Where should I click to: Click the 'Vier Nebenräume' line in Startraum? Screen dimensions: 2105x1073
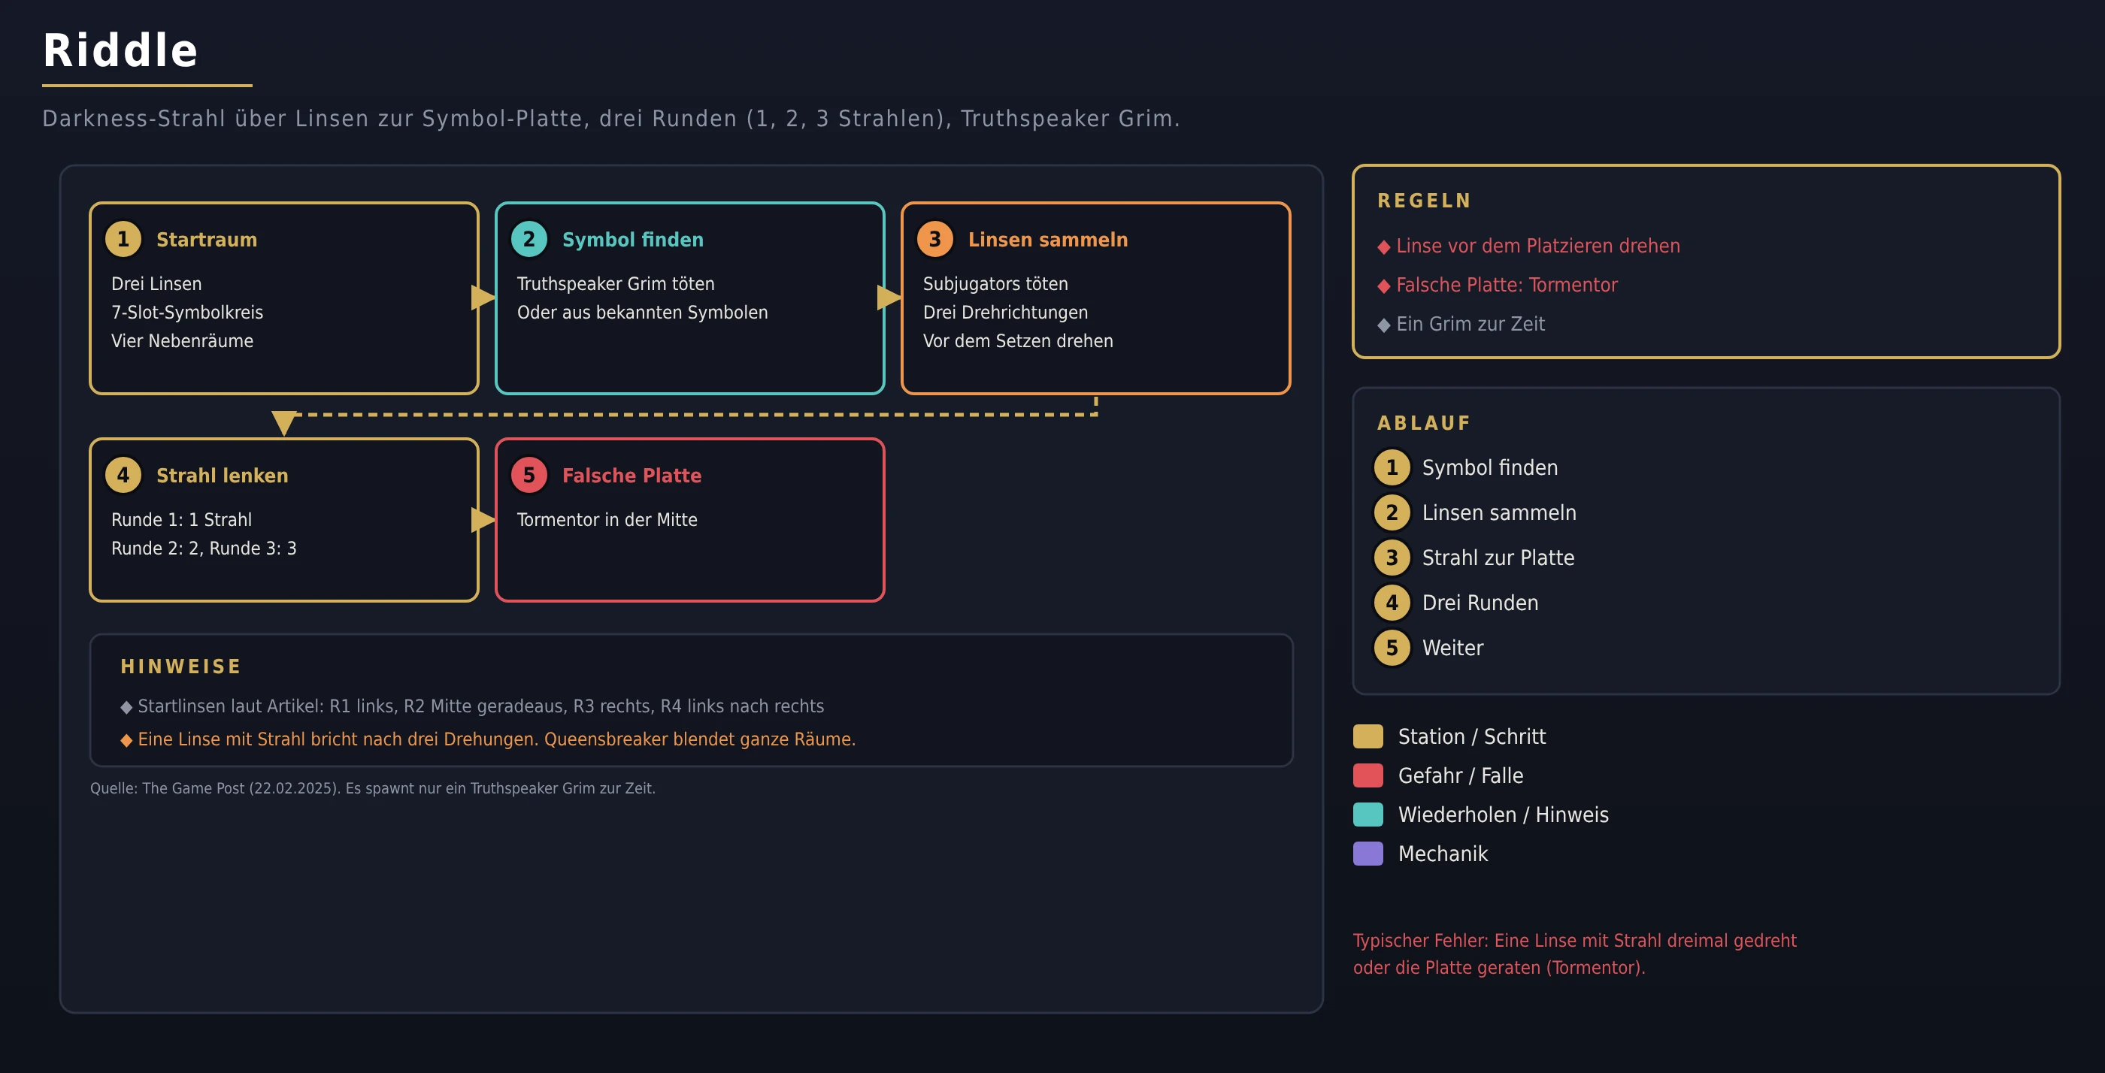182,341
